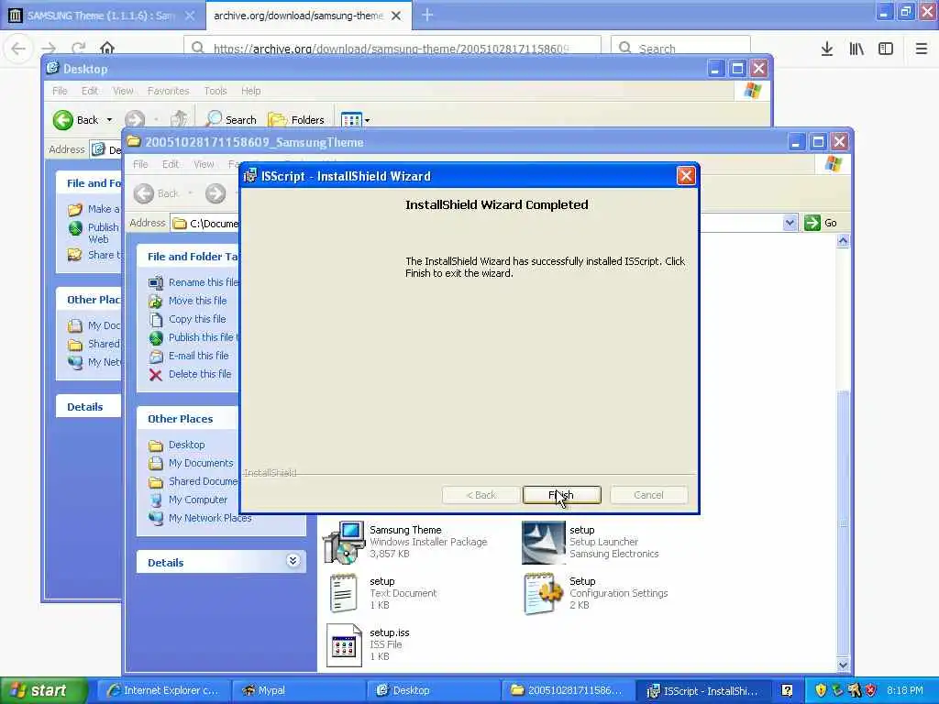The width and height of the screenshot is (939, 704).
Task: Open Favorites menu in Desktop window
Action: pos(169,91)
